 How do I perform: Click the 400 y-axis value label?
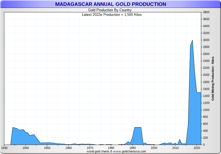[x=206, y=131]
